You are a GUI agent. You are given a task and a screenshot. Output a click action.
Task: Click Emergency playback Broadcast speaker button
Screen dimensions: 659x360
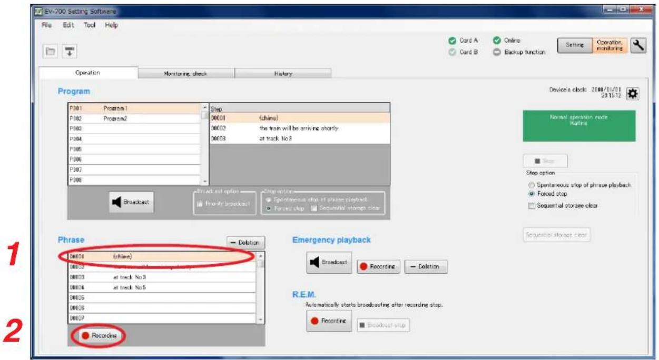point(329,262)
